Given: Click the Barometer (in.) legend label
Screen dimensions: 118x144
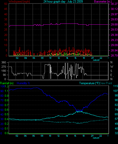Looking at the screenshot, I should coord(103,2).
